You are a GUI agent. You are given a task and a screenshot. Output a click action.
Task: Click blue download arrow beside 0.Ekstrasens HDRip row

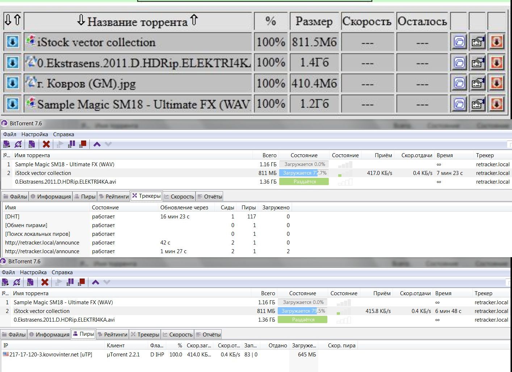(x=13, y=63)
